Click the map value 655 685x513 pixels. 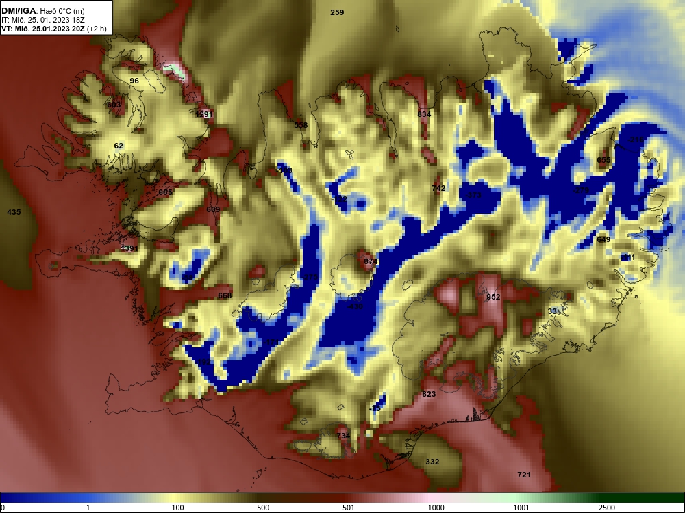click(603, 160)
